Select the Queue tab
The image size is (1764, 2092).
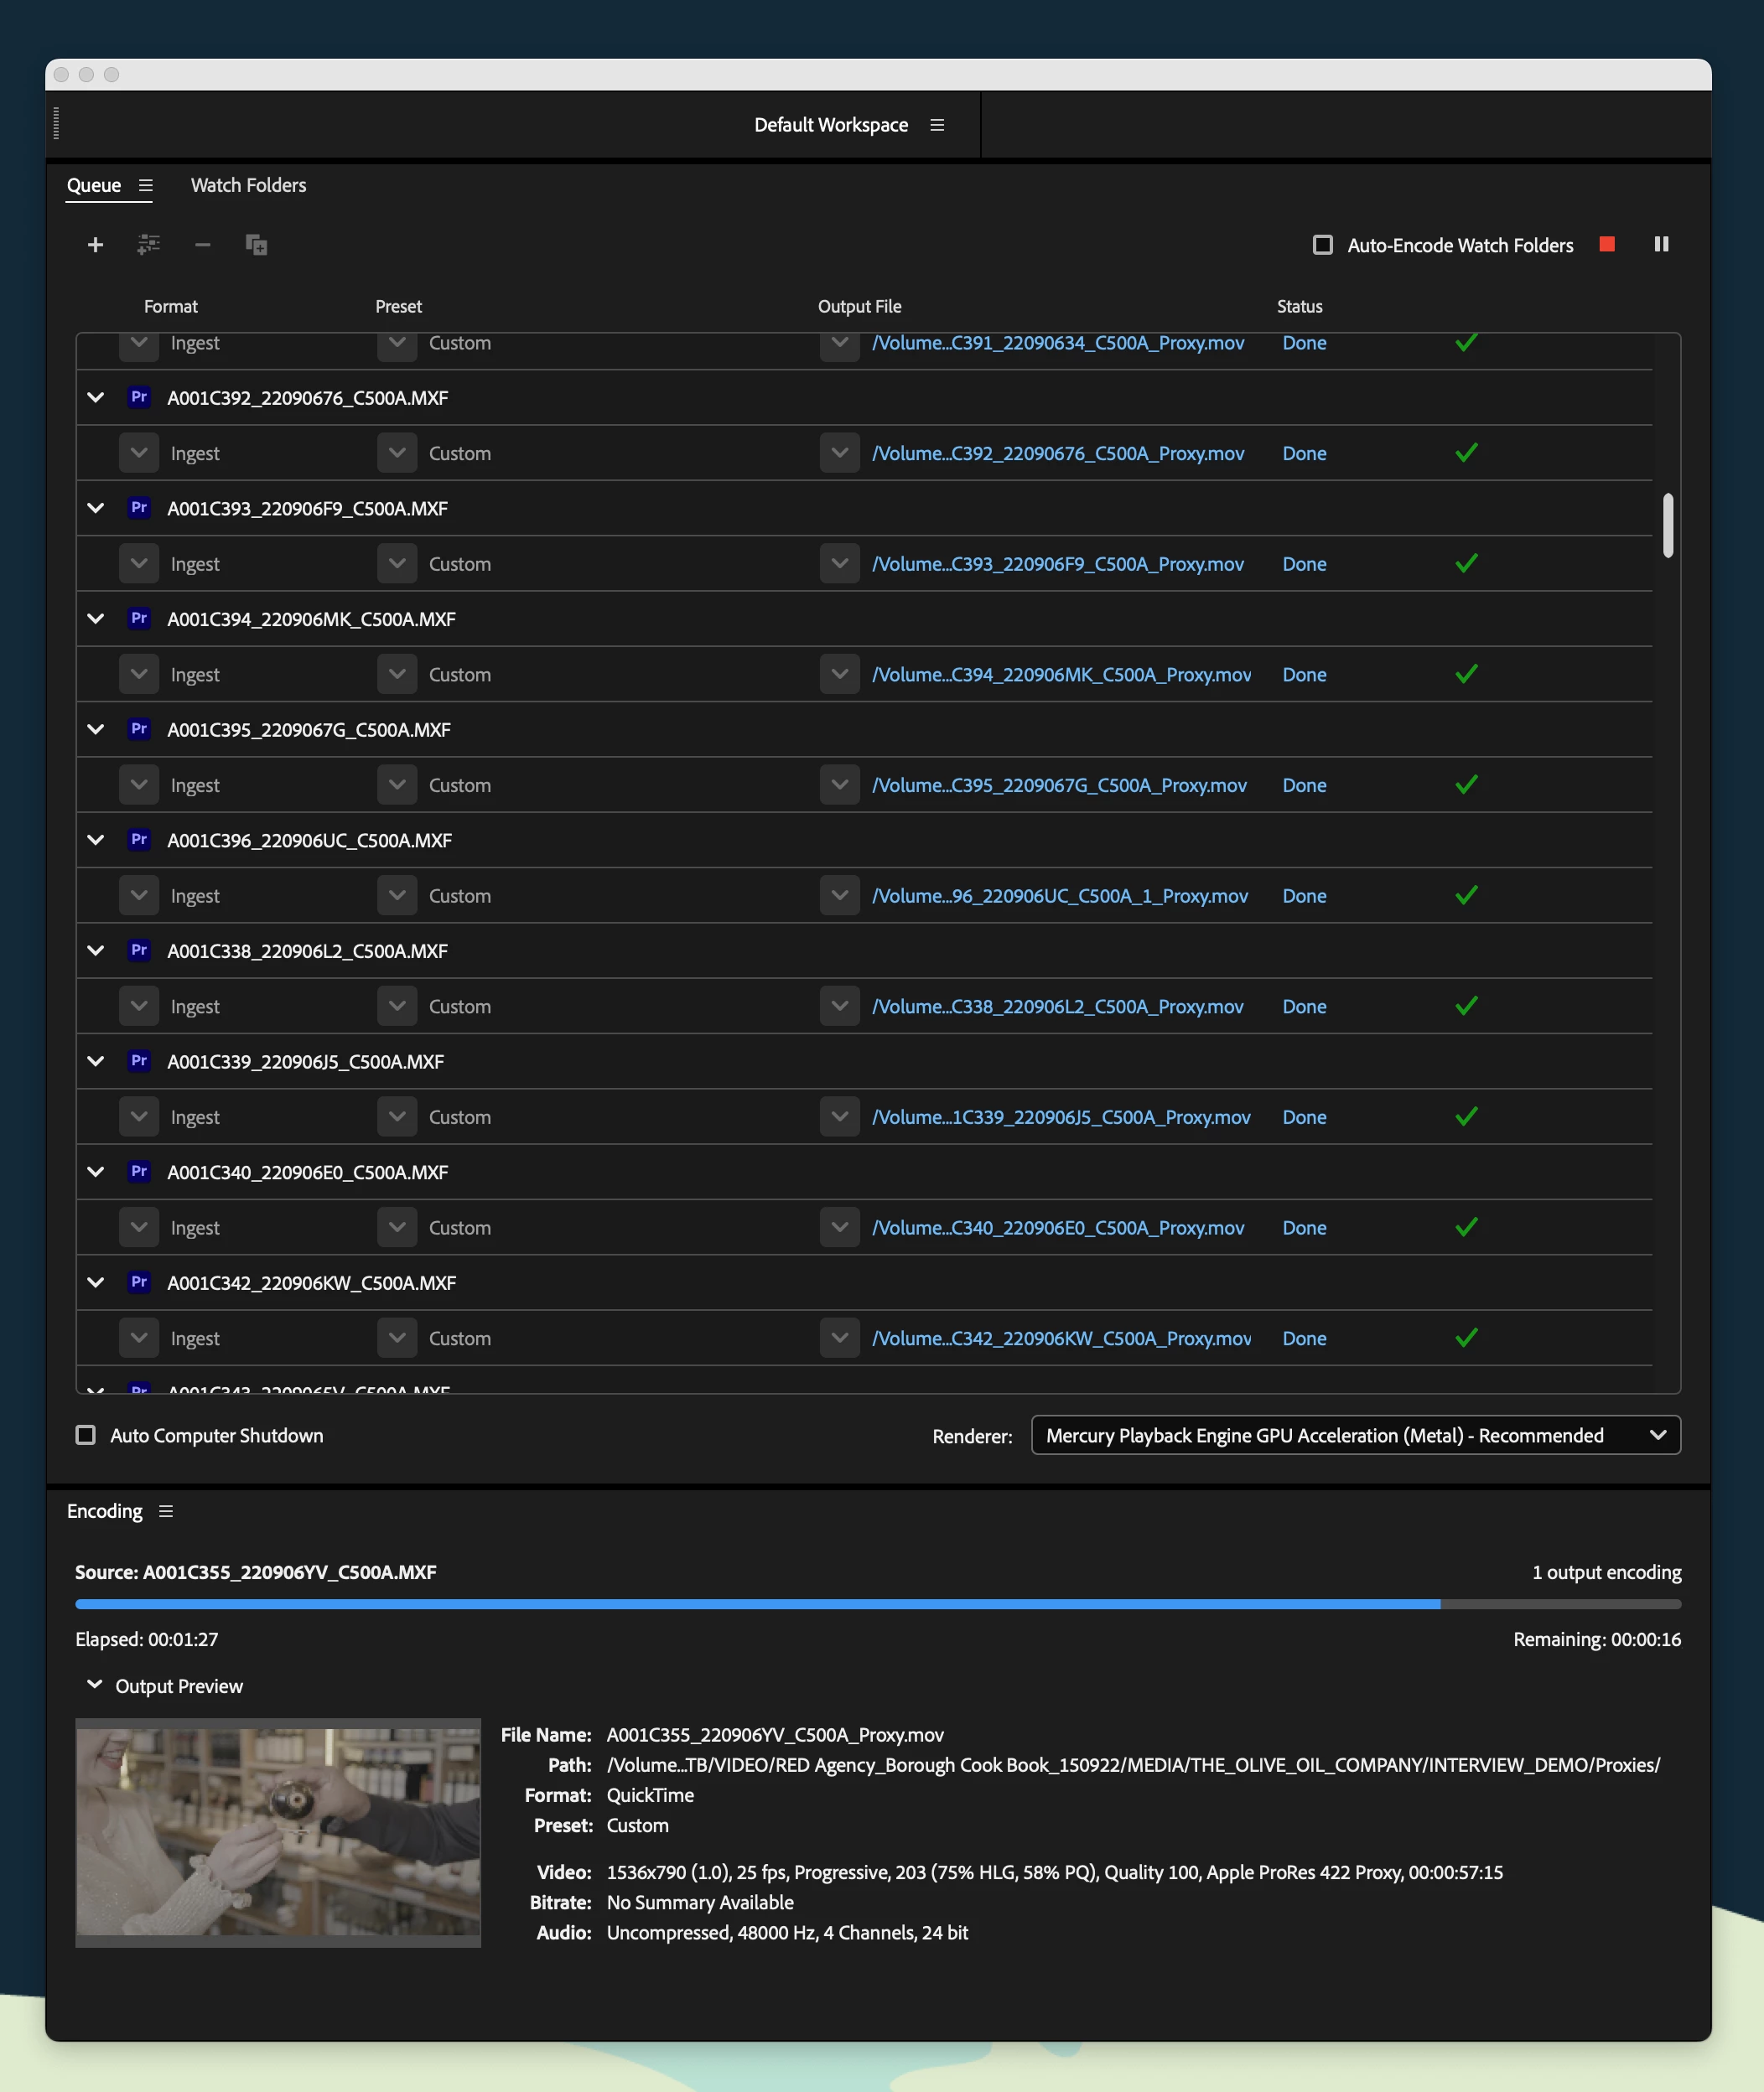coord(94,186)
